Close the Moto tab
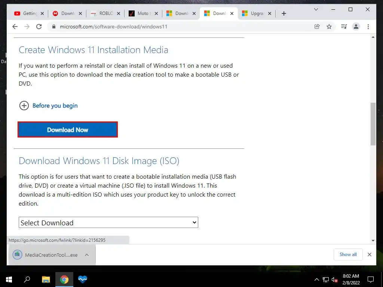383x287 pixels. point(156,13)
